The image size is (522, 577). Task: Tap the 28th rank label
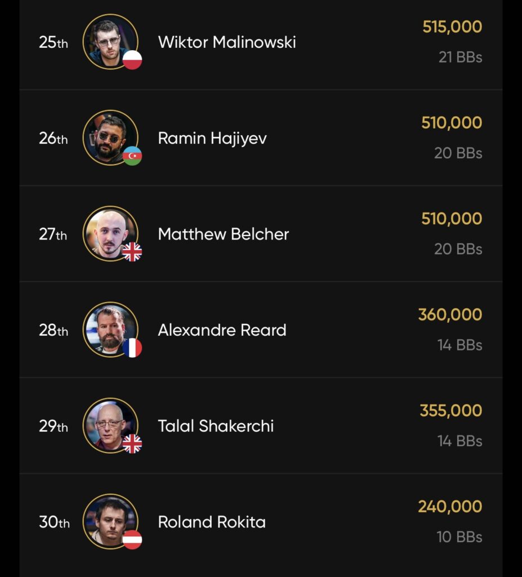click(x=53, y=330)
